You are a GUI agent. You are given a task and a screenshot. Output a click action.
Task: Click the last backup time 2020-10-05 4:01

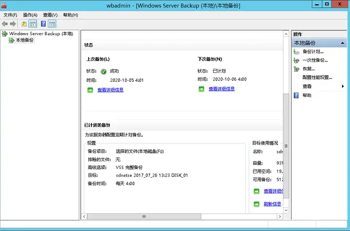pos(127,80)
